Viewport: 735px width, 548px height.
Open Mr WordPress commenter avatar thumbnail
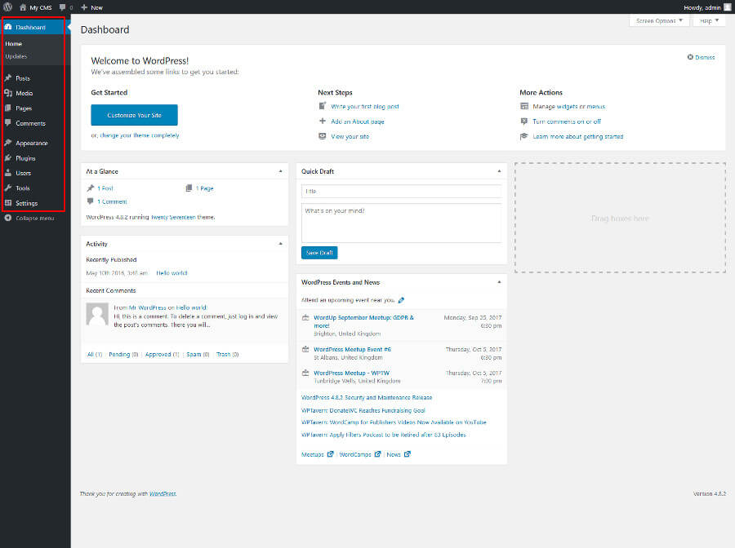click(x=97, y=313)
